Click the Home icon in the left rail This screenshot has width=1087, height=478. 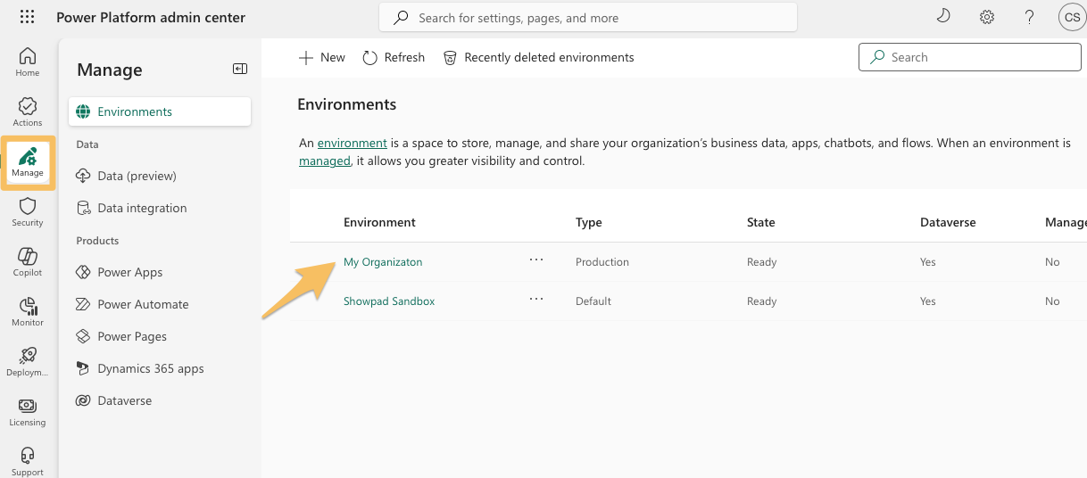pyautogui.click(x=28, y=62)
